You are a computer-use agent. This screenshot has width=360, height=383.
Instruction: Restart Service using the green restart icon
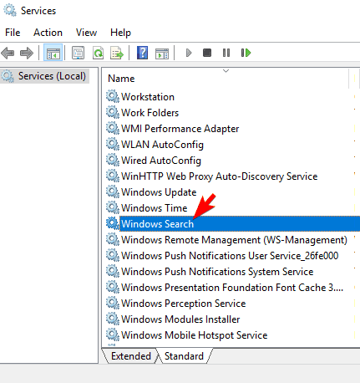pos(246,53)
